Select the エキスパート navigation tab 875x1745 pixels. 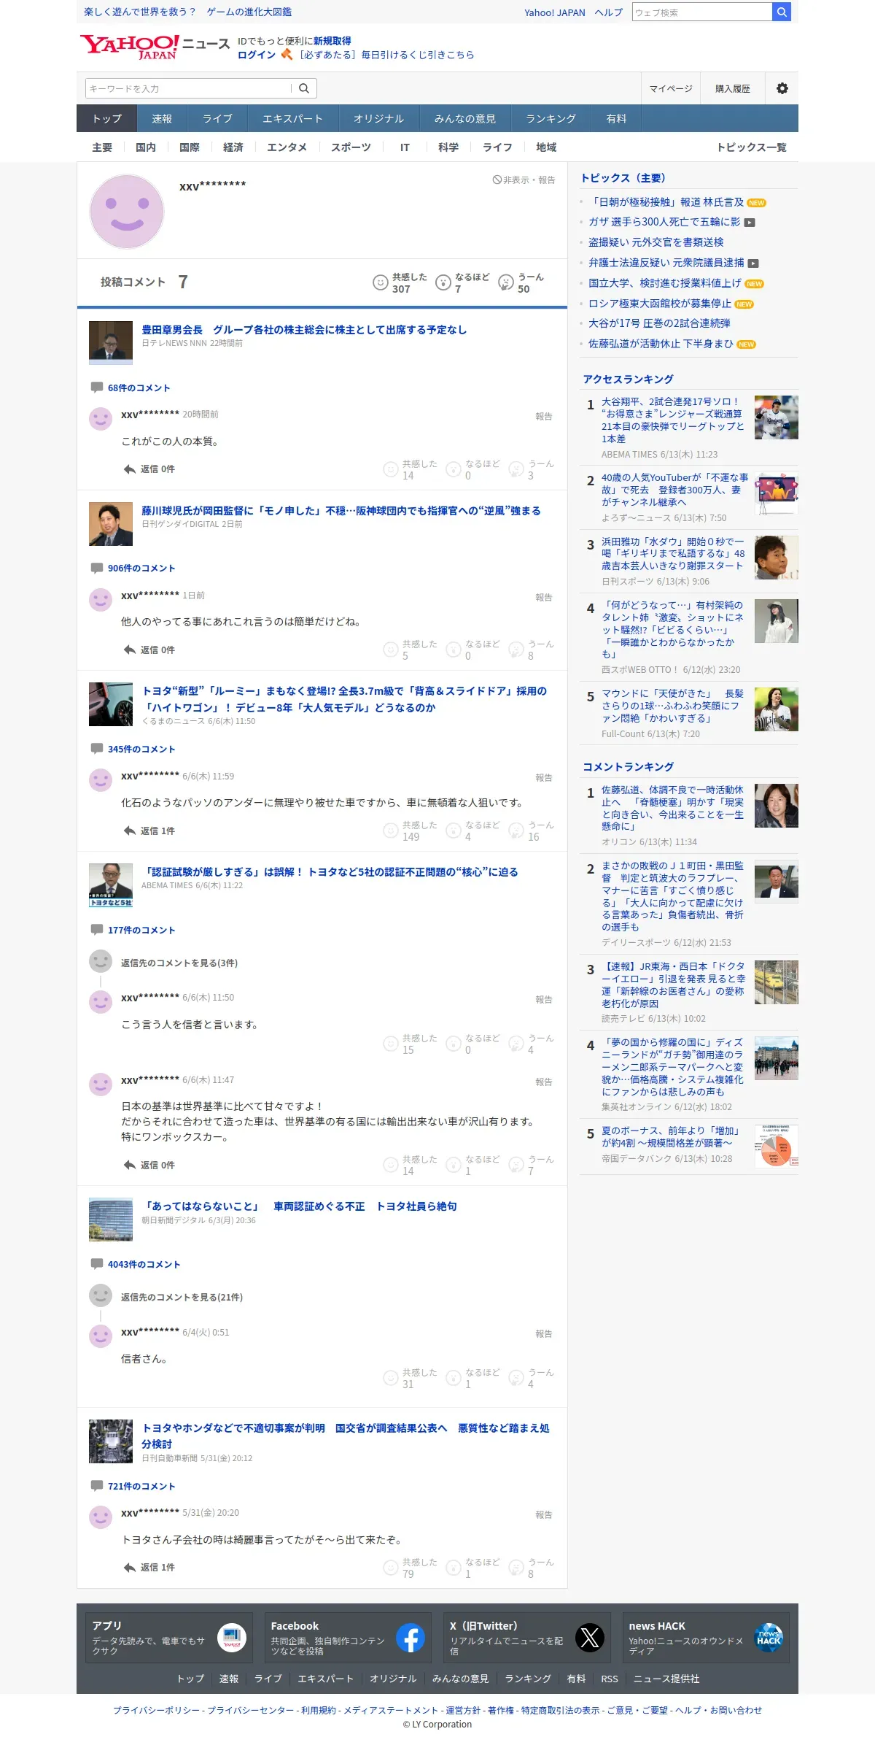292,118
